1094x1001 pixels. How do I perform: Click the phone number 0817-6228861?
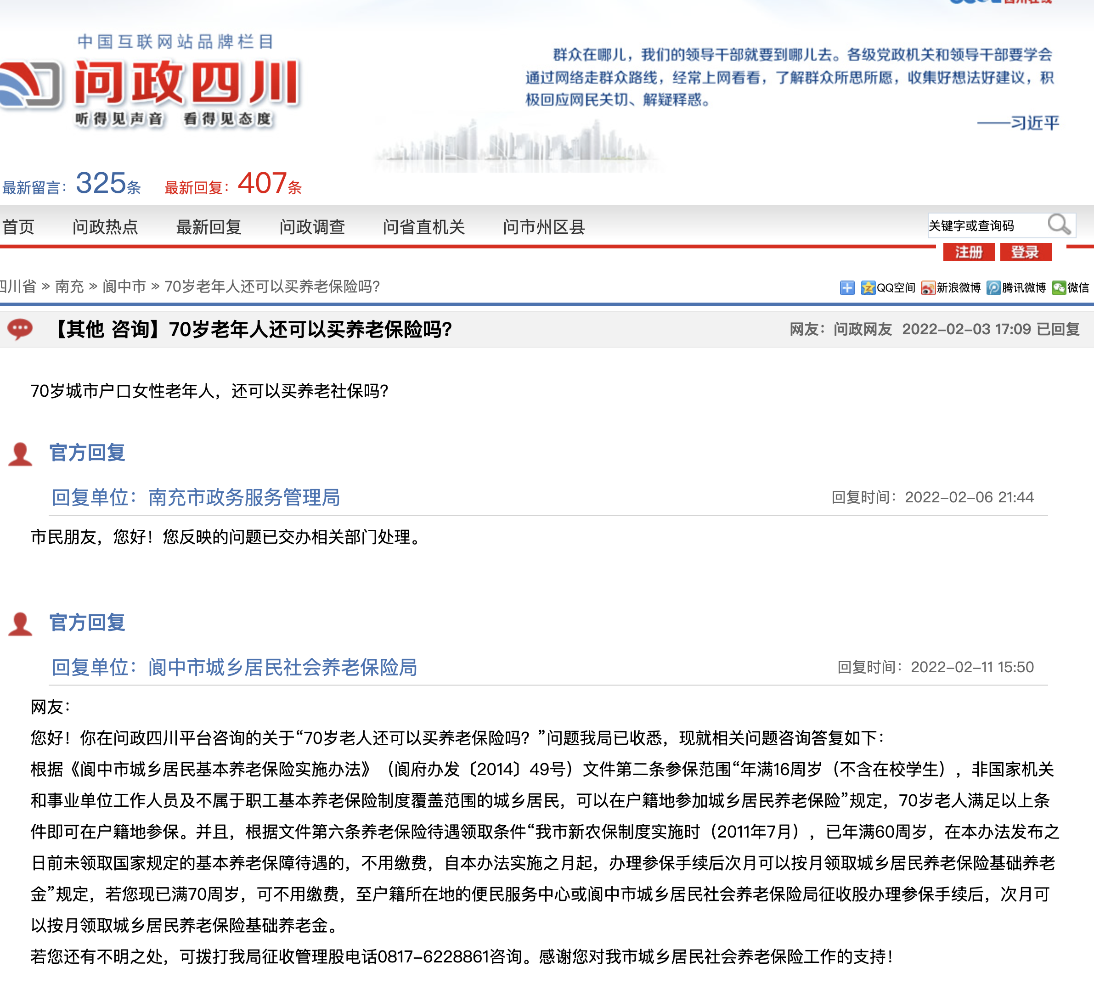[x=433, y=956]
